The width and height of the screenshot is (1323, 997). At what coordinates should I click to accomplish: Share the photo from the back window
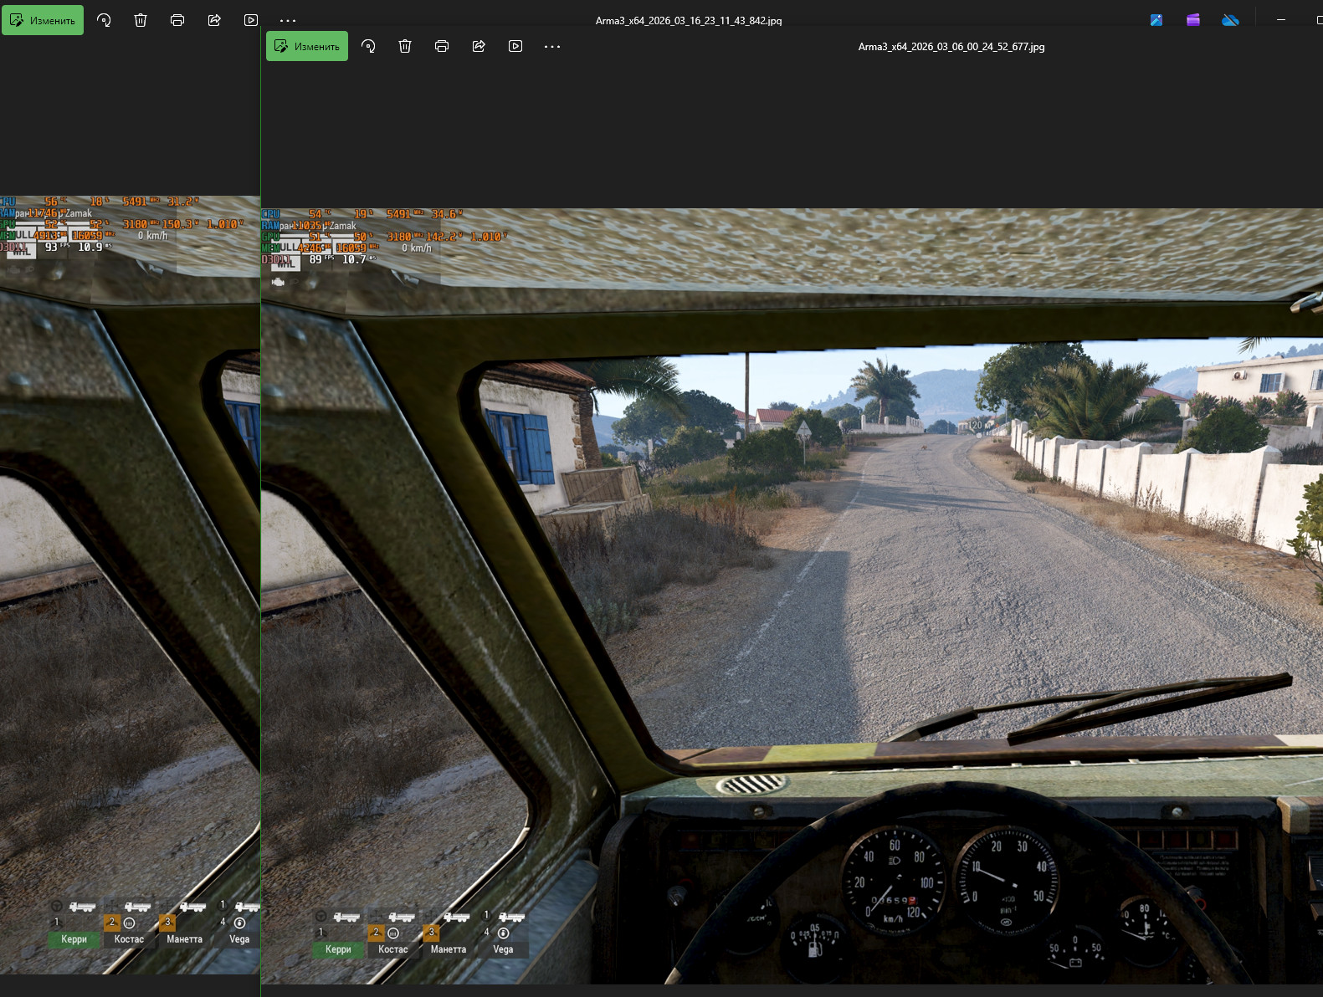pyautogui.click(x=214, y=20)
